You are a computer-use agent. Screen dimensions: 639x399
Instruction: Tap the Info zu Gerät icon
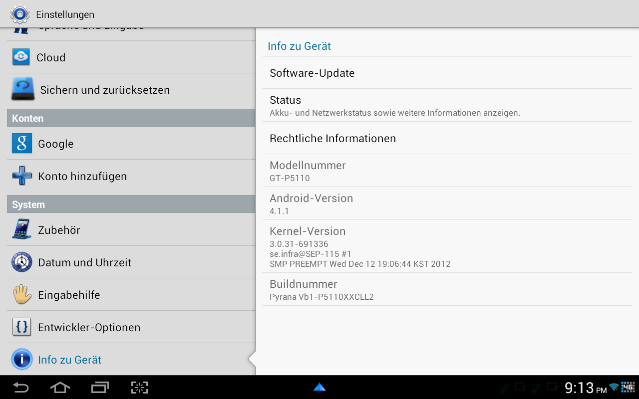[x=21, y=360]
